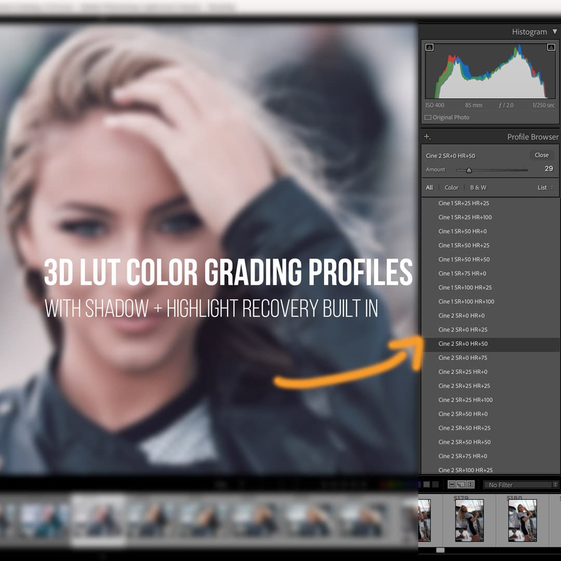Enable the Original Photo checkbox below the histogram
The height and width of the screenshot is (561, 561).
pyautogui.click(x=427, y=117)
